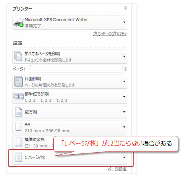183x178 pixels.
Task: Click the Microsoft XPS printer icon
Action: (18, 23)
